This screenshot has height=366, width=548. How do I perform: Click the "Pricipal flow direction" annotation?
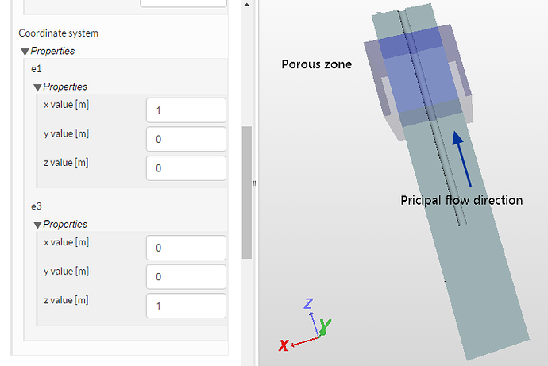pyautogui.click(x=461, y=200)
